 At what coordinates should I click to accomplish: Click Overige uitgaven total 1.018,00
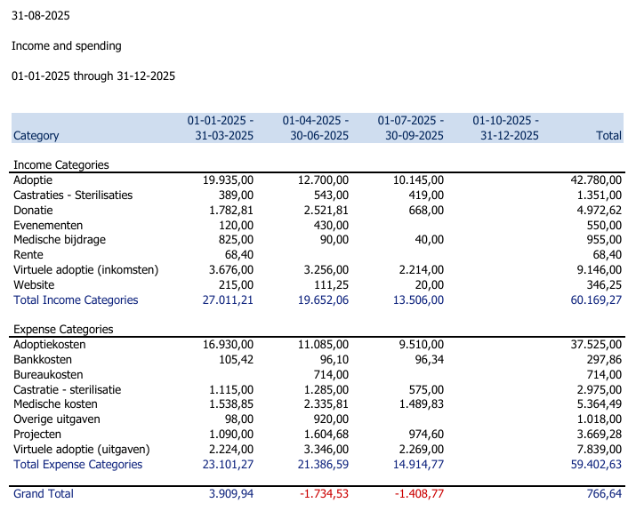pyautogui.click(x=600, y=419)
